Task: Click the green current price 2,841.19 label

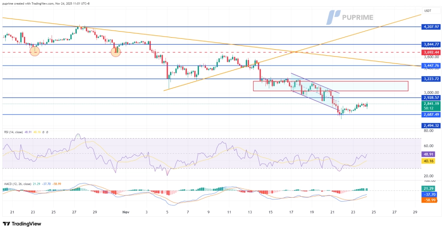Action: click(x=431, y=104)
